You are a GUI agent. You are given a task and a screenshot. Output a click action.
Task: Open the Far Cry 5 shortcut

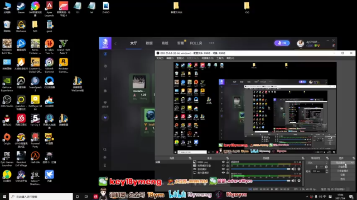(x=35, y=120)
